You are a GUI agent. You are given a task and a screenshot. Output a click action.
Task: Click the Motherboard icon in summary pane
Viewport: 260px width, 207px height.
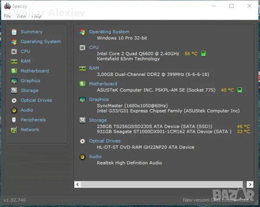tap(82, 84)
